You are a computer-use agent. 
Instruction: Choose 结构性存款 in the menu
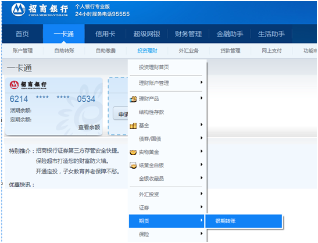[166, 112]
